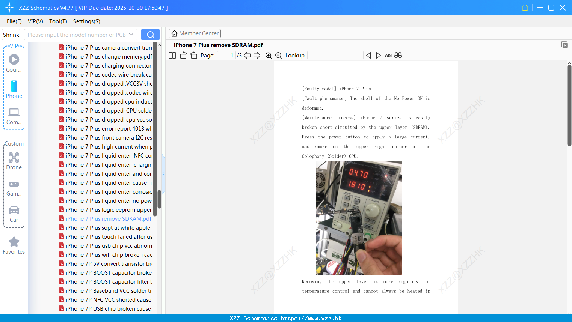Select the Drone category in sidebar
572x322 pixels.
point(14,161)
